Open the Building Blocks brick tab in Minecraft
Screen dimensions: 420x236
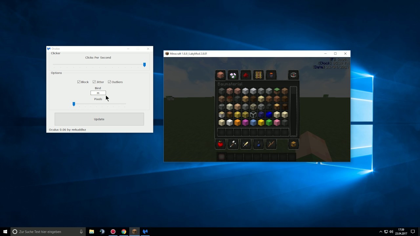tap(220, 75)
